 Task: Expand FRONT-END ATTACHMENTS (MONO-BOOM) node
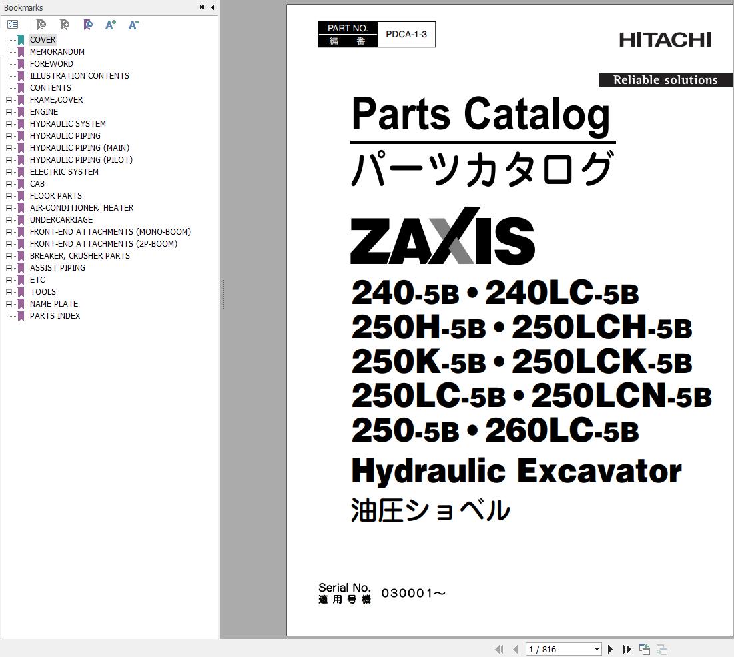9,232
